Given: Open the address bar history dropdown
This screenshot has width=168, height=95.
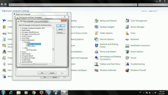Looking at the screenshot, I should click(x=133, y=5).
